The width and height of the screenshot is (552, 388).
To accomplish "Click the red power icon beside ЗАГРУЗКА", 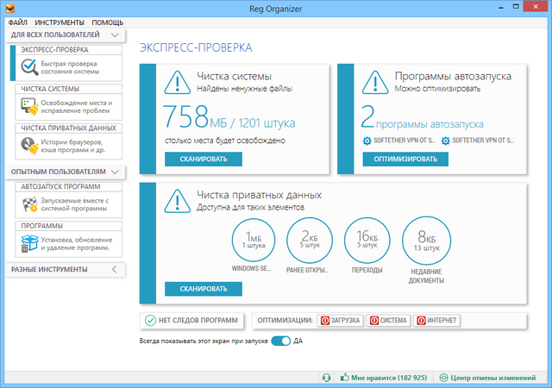I will tap(325, 321).
